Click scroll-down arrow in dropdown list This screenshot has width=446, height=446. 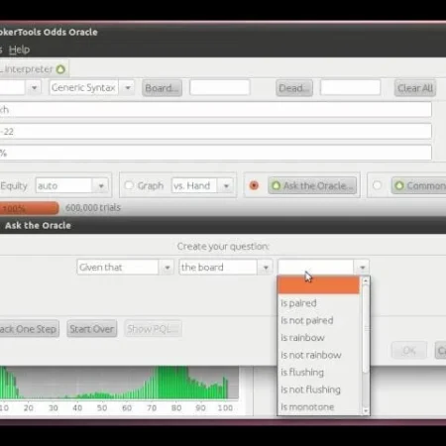[366, 410]
